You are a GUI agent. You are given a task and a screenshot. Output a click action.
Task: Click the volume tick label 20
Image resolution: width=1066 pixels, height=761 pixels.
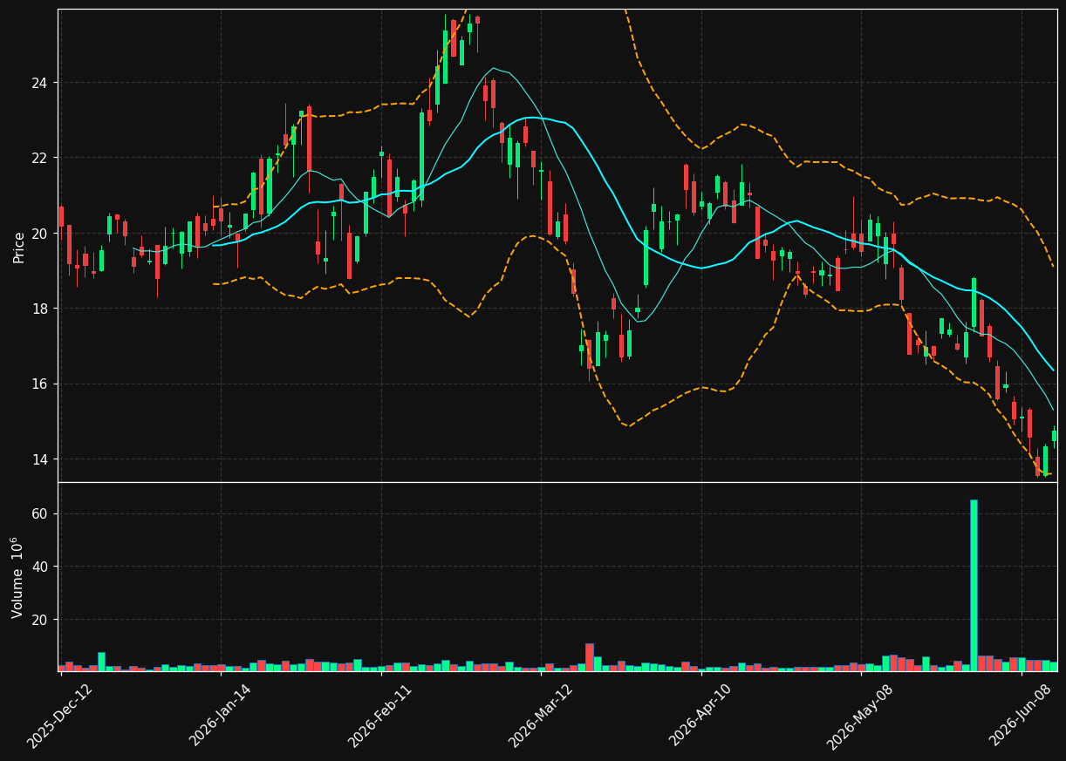tap(41, 620)
